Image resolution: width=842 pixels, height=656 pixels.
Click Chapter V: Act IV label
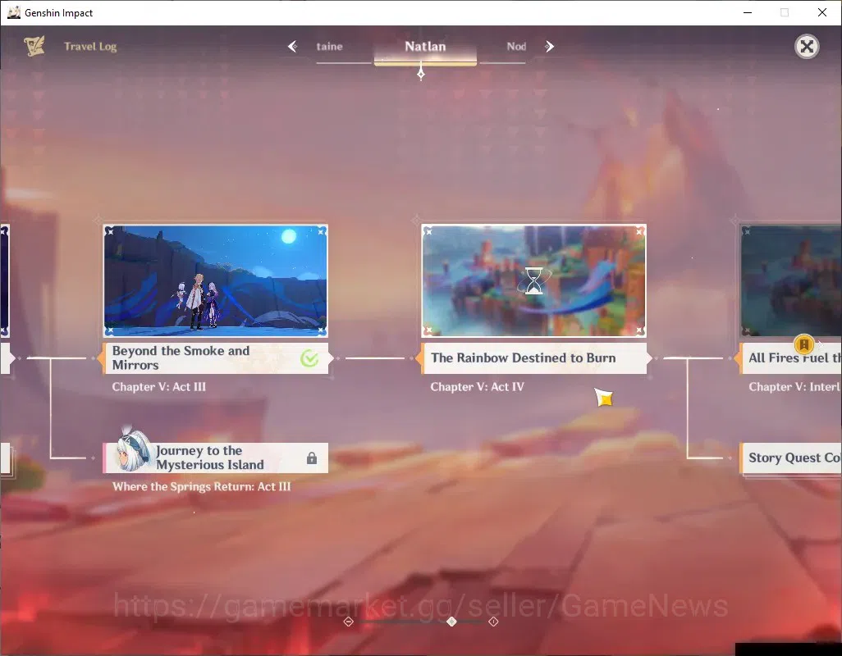pos(478,387)
